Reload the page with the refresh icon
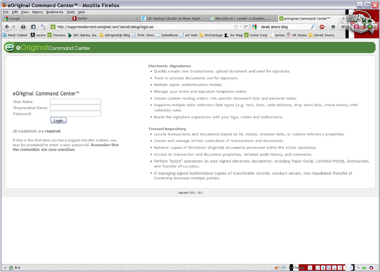This screenshot has width=380, height=272. click(x=246, y=27)
